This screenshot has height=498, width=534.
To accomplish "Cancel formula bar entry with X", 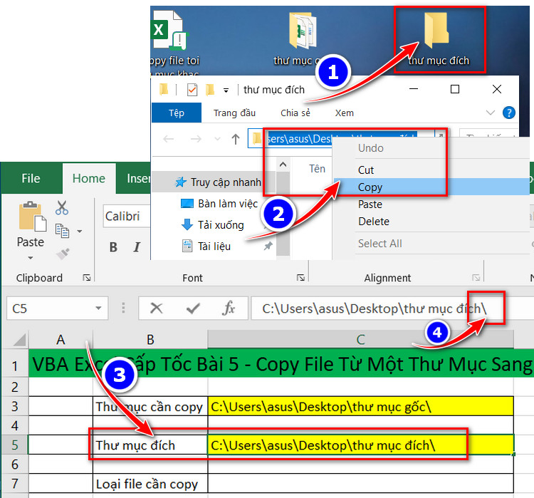I will pos(157,308).
